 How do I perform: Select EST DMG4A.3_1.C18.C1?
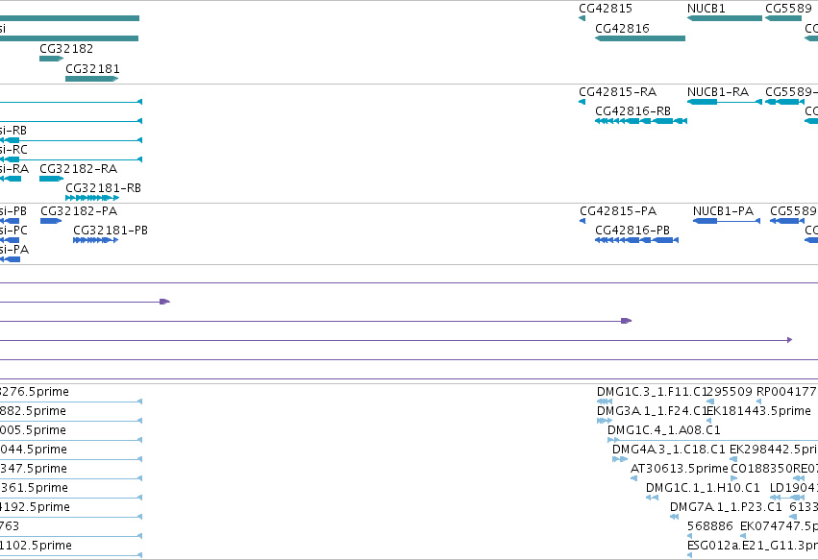click(668, 450)
